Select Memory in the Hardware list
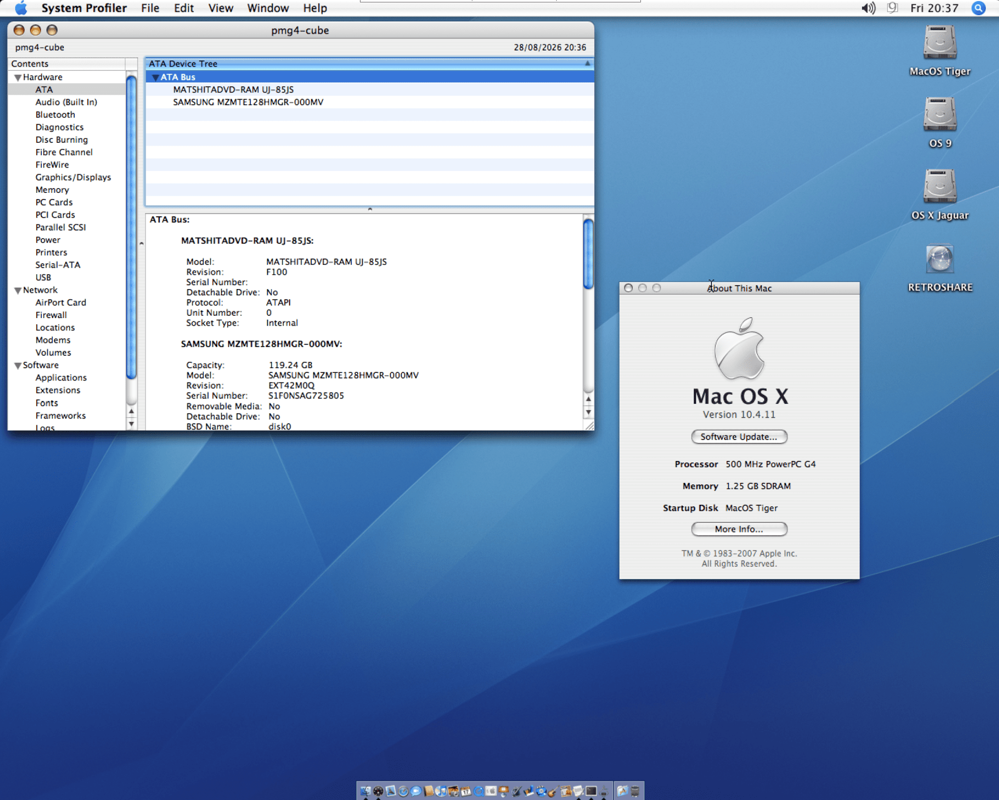 pos(52,190)
